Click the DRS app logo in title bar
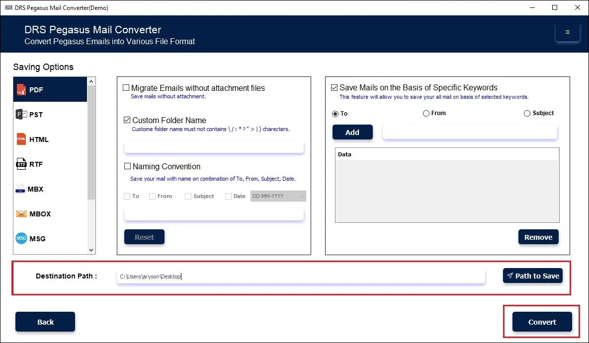This screenshot has height=343, width=589. [x=8, y=7]
